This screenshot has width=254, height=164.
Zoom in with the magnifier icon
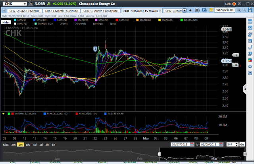click(x=239, y=10)
